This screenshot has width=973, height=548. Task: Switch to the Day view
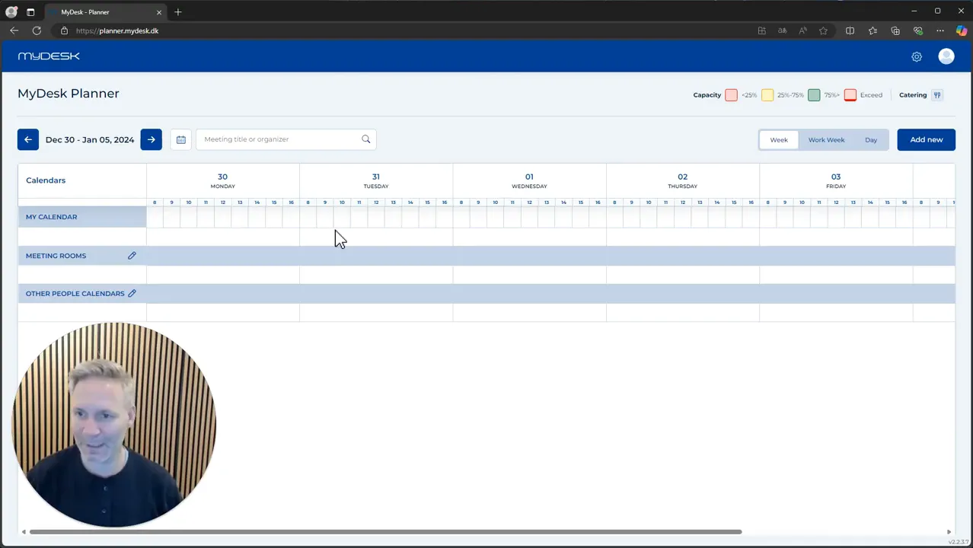(871, 140)
